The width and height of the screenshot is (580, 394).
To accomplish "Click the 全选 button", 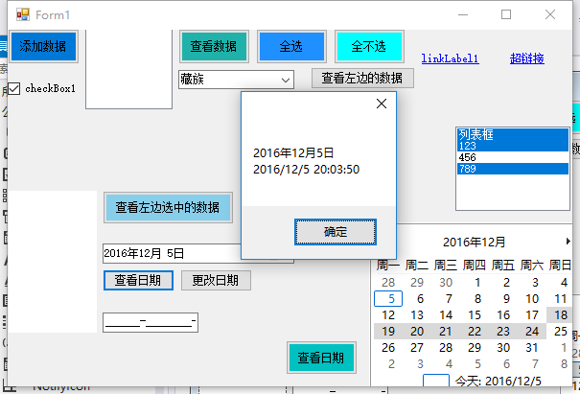I will tap(291, 46).
